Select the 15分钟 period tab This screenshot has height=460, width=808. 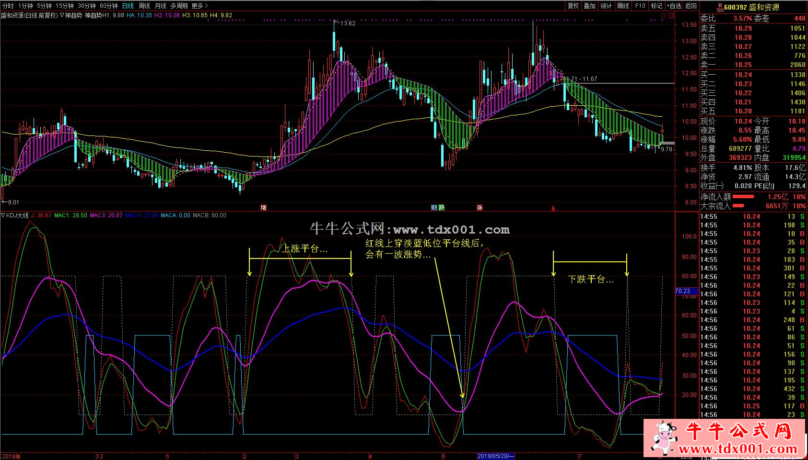65,6
